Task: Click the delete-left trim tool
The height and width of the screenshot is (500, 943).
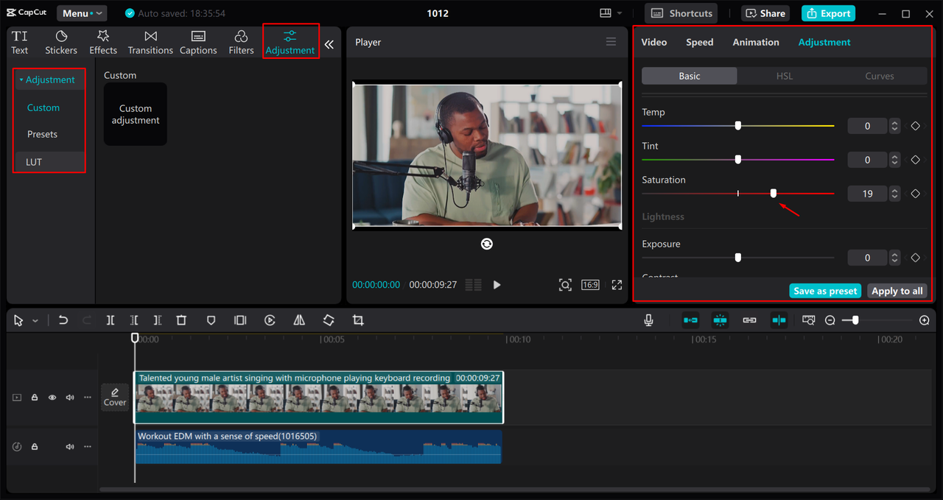Action: (134, 320)
